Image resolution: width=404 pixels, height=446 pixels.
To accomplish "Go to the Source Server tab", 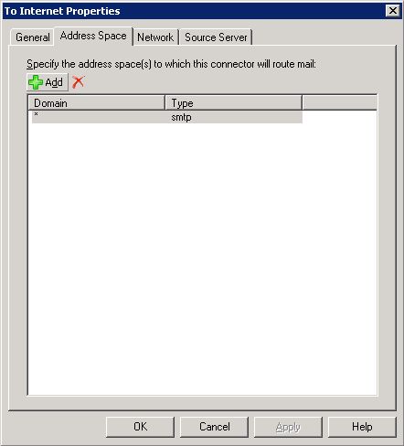I will coord(216,37).
